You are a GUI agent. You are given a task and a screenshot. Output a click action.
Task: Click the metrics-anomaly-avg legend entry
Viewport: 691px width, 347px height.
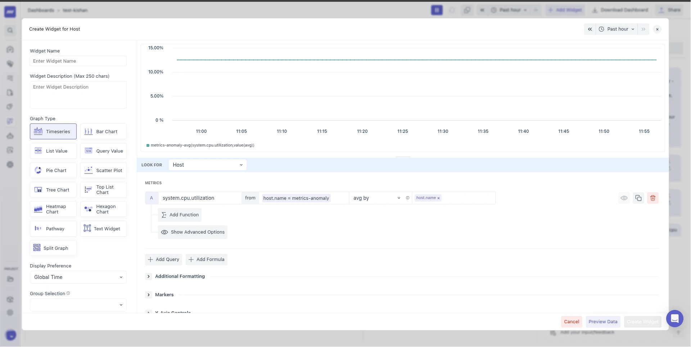coord(200,145)
